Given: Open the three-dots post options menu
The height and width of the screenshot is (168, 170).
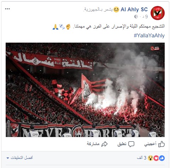Looking at the screenshot, I should point(7,9).
